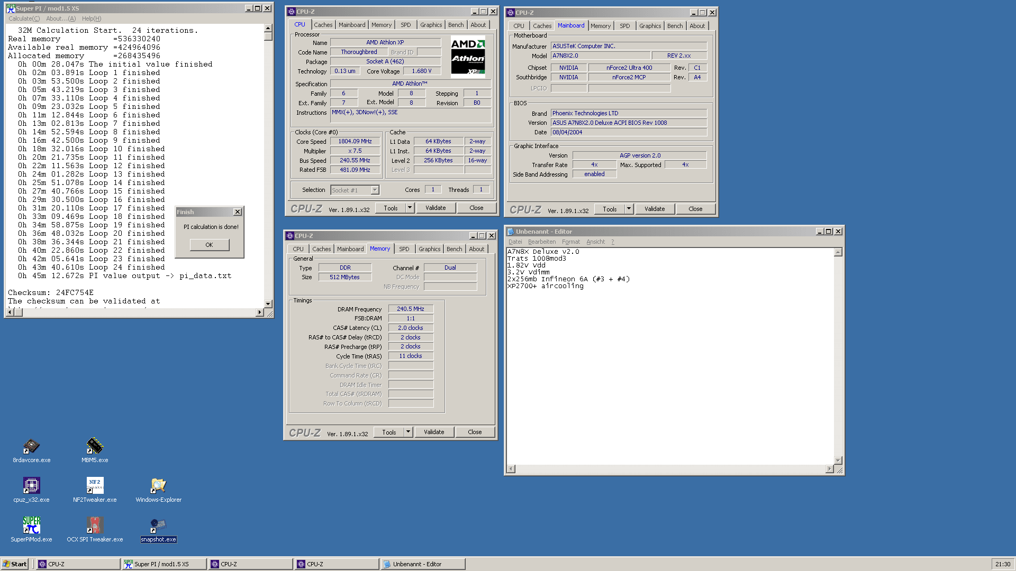The width and height of the screenshot is (1016, 571).
Task: Click Tools button in CPU-Z Memory window
Action: (x=389, y=432)
